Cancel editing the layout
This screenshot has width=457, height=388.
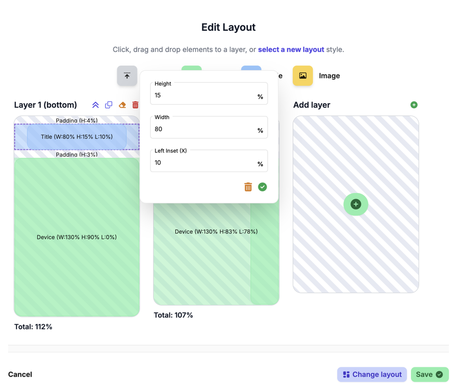click(20, 375)
